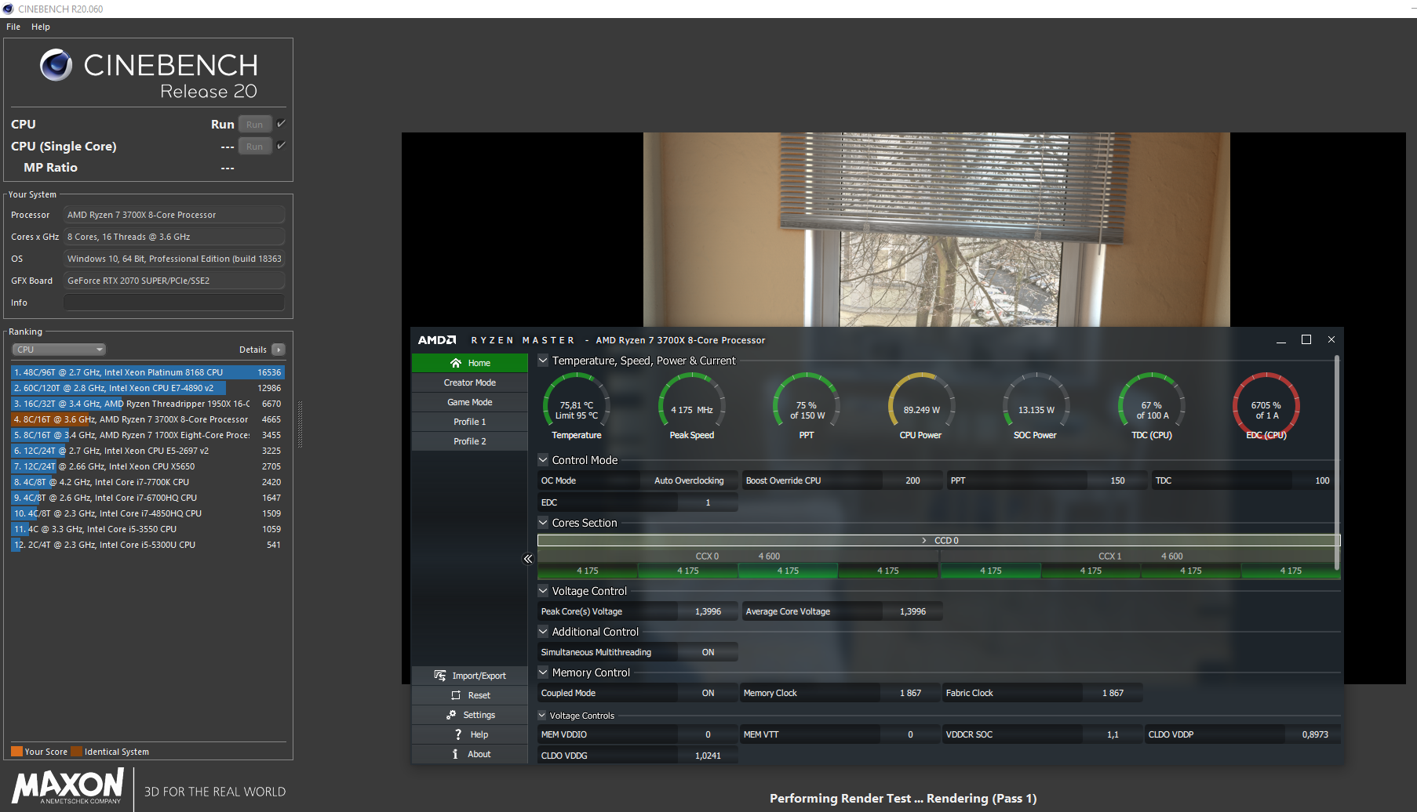
Task: Collapse the Memory Control section
Action: tap(543, 672)
